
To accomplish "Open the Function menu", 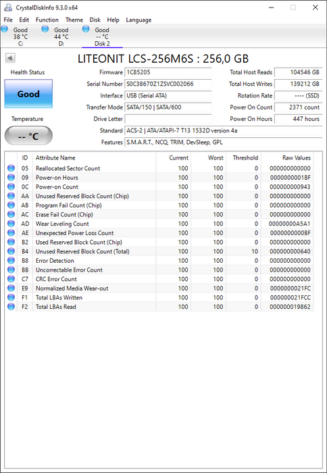I will (47, 20).
